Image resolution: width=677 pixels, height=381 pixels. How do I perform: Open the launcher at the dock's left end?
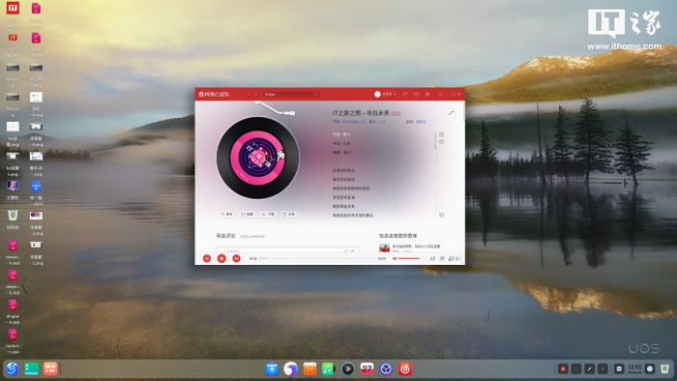coord(12,369)
